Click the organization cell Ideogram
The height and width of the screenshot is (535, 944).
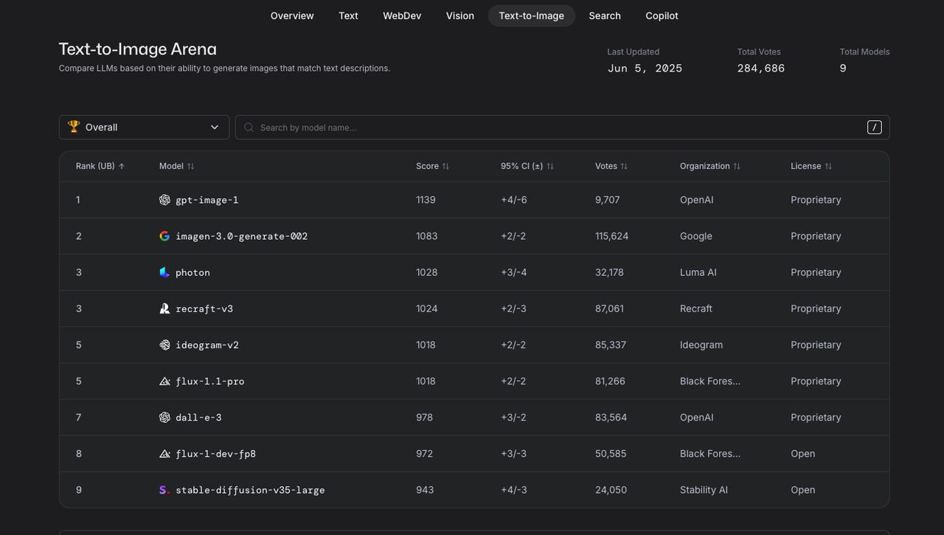701,345
